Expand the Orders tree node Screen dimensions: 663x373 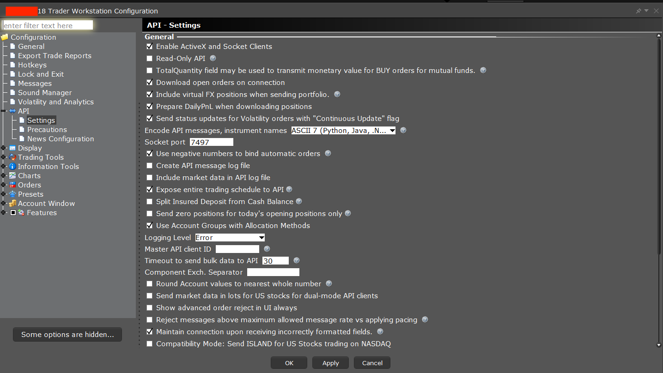point(4,185)
